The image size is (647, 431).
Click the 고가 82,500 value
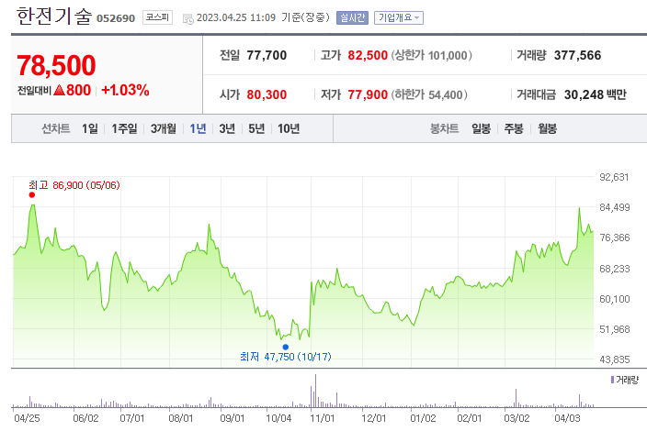368,55
